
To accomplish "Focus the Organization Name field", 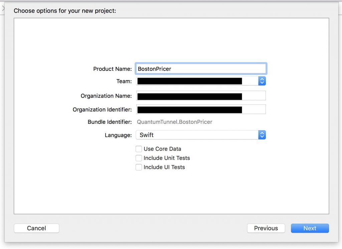I will pyautogui.click(x=200, y=96).
